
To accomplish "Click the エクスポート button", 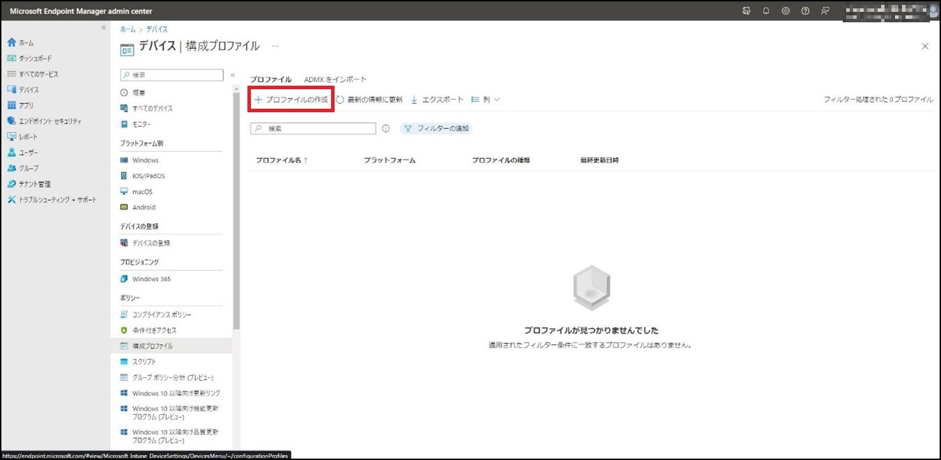I will [437, 100].
